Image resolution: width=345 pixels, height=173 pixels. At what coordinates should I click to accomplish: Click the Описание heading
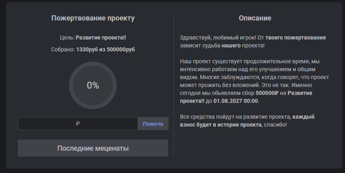255,18
